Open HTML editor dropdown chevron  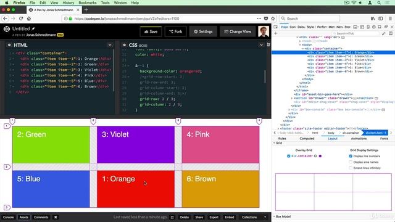(x=110, y=45)
